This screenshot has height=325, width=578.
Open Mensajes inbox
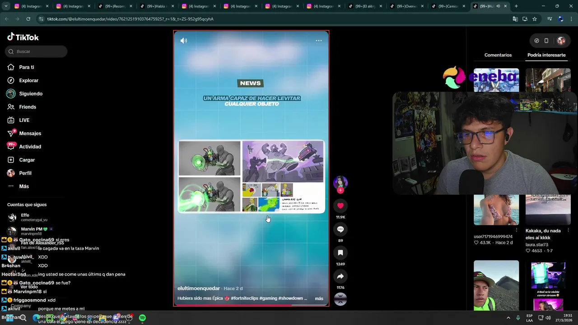[30, 134]
